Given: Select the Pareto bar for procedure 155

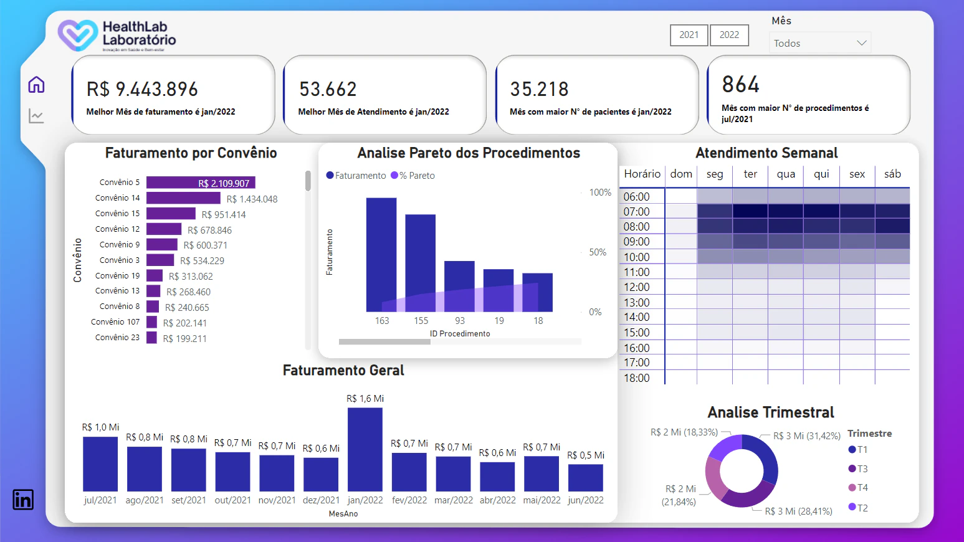Looking at the screenshot, I should [421, 263].
